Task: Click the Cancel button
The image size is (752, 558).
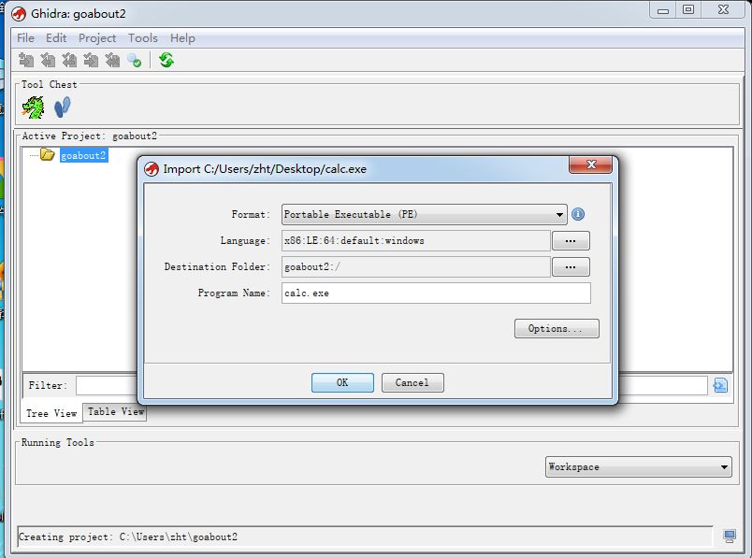Action: pyautogui.click(x=412, y=382)
